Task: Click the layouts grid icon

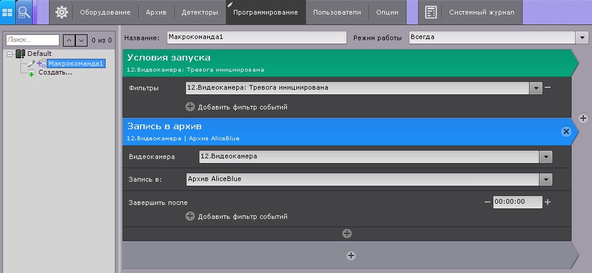Action: [x=8, y=12]
